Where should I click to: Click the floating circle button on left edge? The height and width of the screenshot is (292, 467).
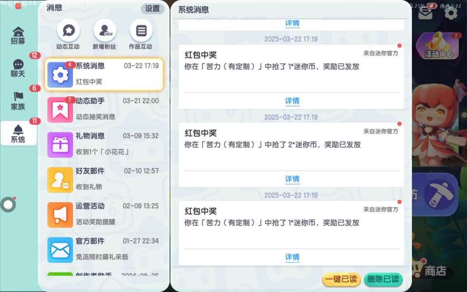coord(8,205)
